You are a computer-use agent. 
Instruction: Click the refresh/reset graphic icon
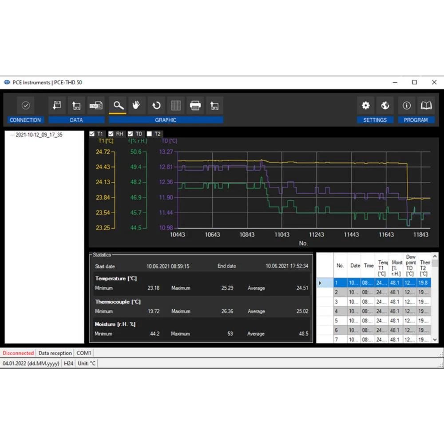click(x=156, y=105)
